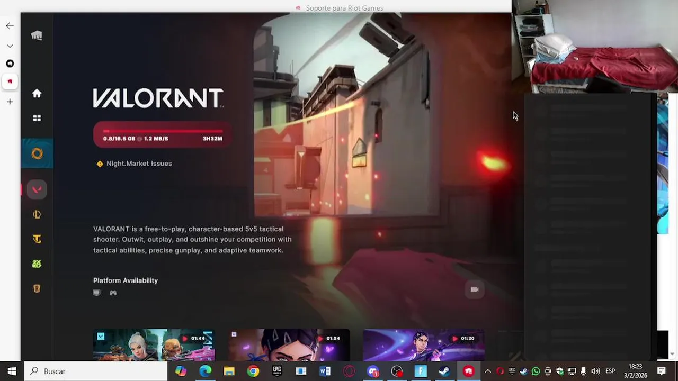
Task: Click the Soporte para Riot Games title
Action: coord(344,8)
